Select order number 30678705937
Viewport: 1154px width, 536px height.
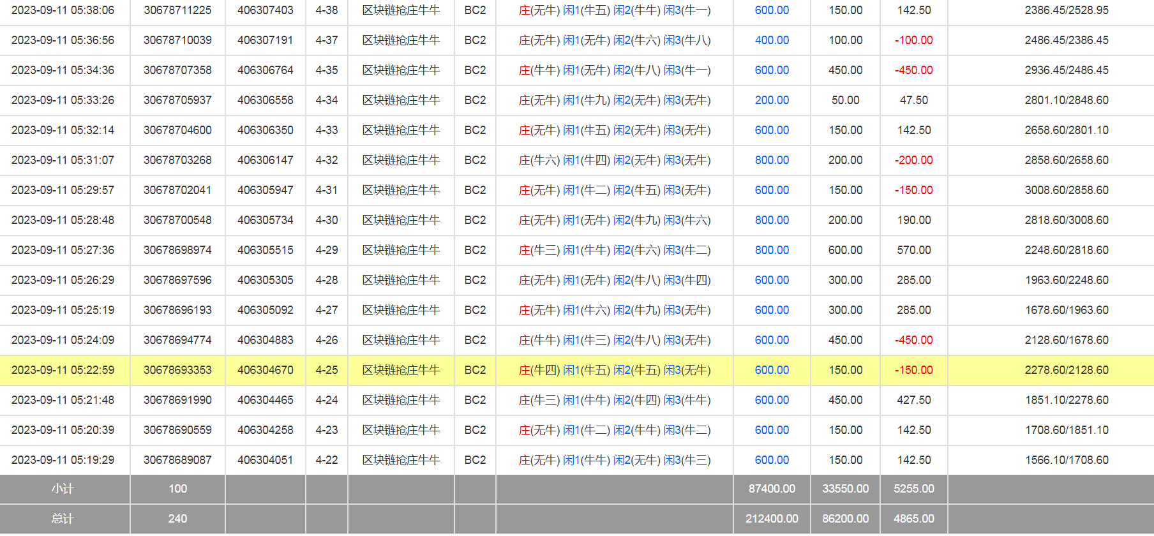click(x=177, y=100)
